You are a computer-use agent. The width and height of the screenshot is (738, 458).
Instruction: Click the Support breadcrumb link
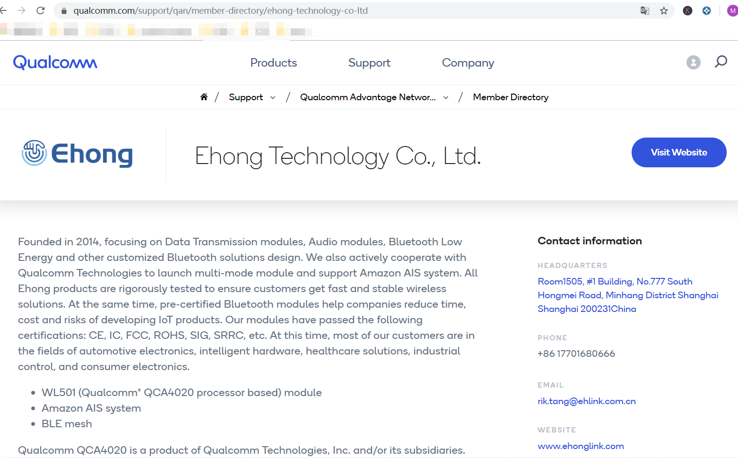(246, 97)
